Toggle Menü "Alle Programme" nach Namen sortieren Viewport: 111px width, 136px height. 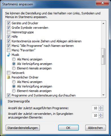click(8, 46)
